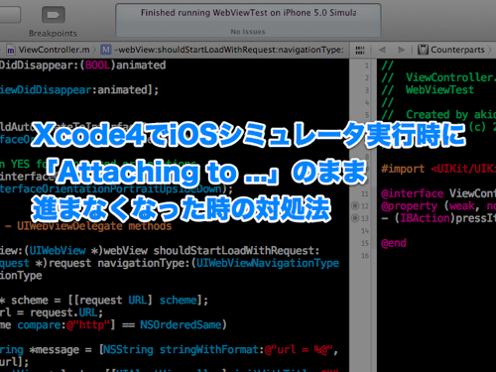
Task: Click the '// WebViewTest' comment line
Action: pyautogui.click(x=428, y=90)
